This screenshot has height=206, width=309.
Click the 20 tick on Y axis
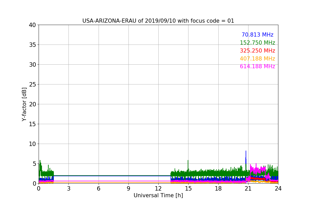point(32,104)
